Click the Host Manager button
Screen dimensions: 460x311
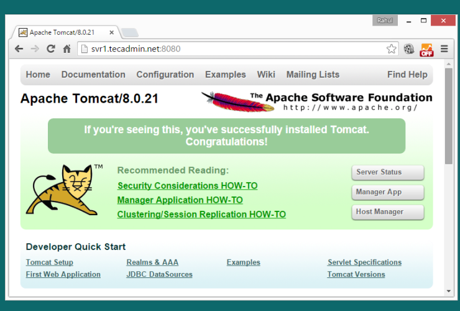pos(388,212)
